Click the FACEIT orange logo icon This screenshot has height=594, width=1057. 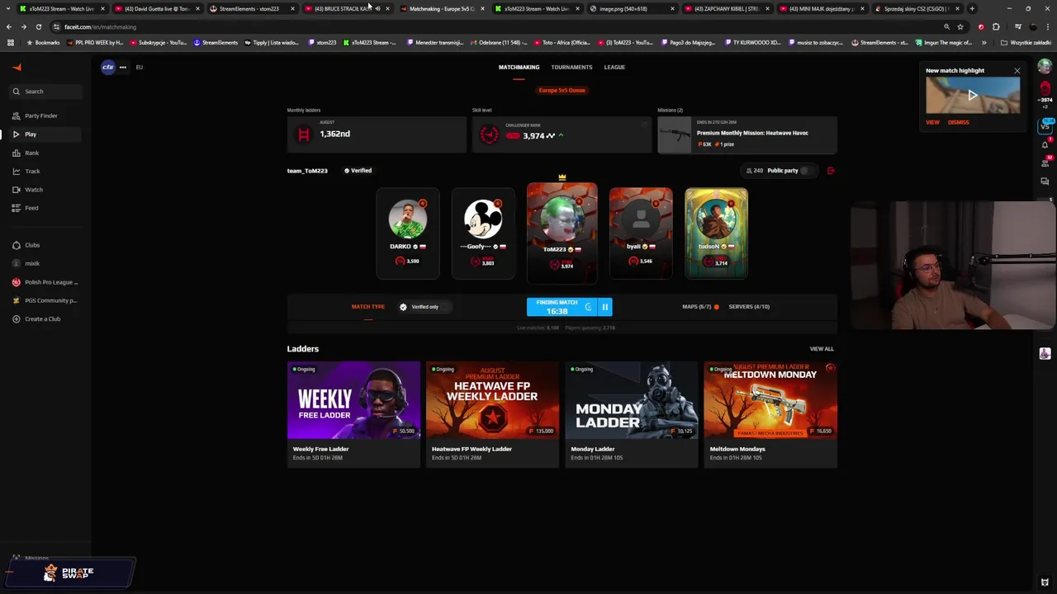pyautogui.click(x=17, y=68)
